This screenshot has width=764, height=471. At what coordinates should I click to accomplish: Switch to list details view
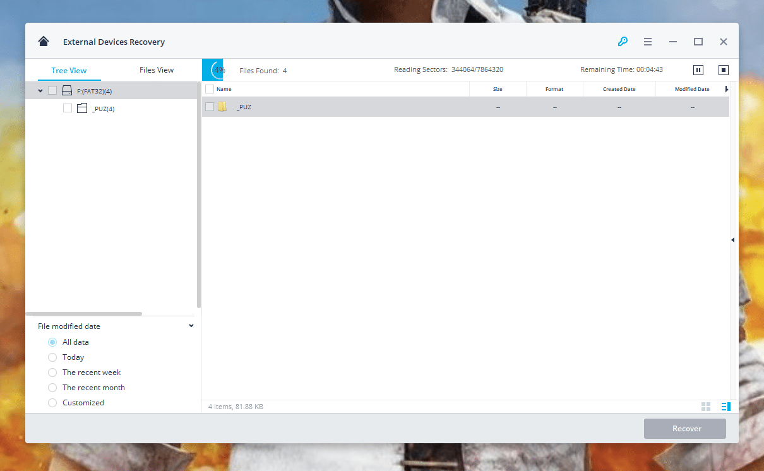tap(725, 407)
